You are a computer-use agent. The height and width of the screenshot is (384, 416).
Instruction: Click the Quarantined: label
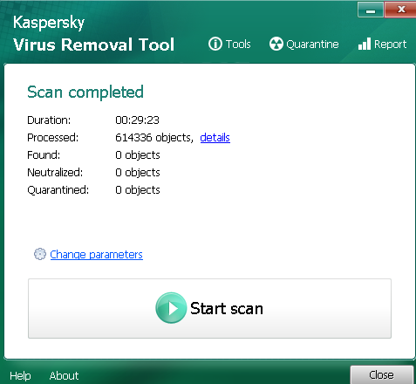pos(58,189)
